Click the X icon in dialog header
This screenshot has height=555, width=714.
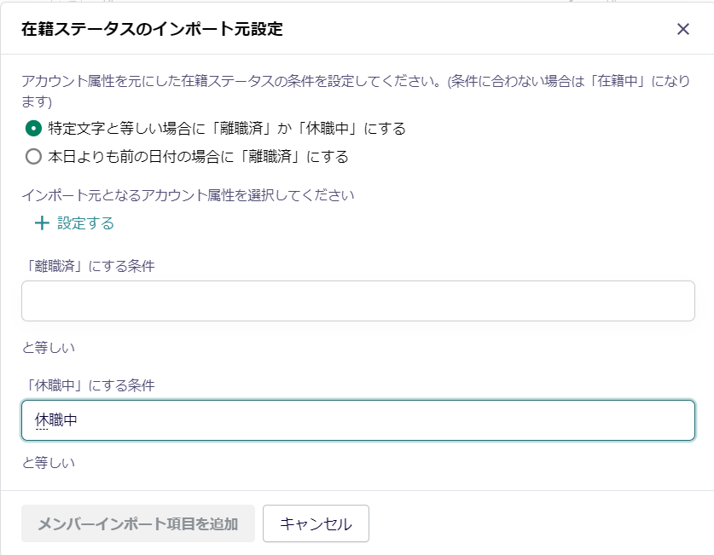coord(682,29)
